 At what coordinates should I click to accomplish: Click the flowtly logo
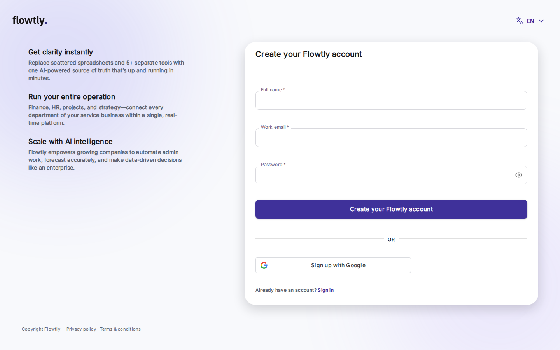(x=30, y=20)
